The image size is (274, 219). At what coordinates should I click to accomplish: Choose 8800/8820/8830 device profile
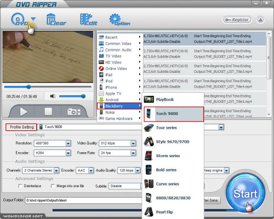[173, 198]
